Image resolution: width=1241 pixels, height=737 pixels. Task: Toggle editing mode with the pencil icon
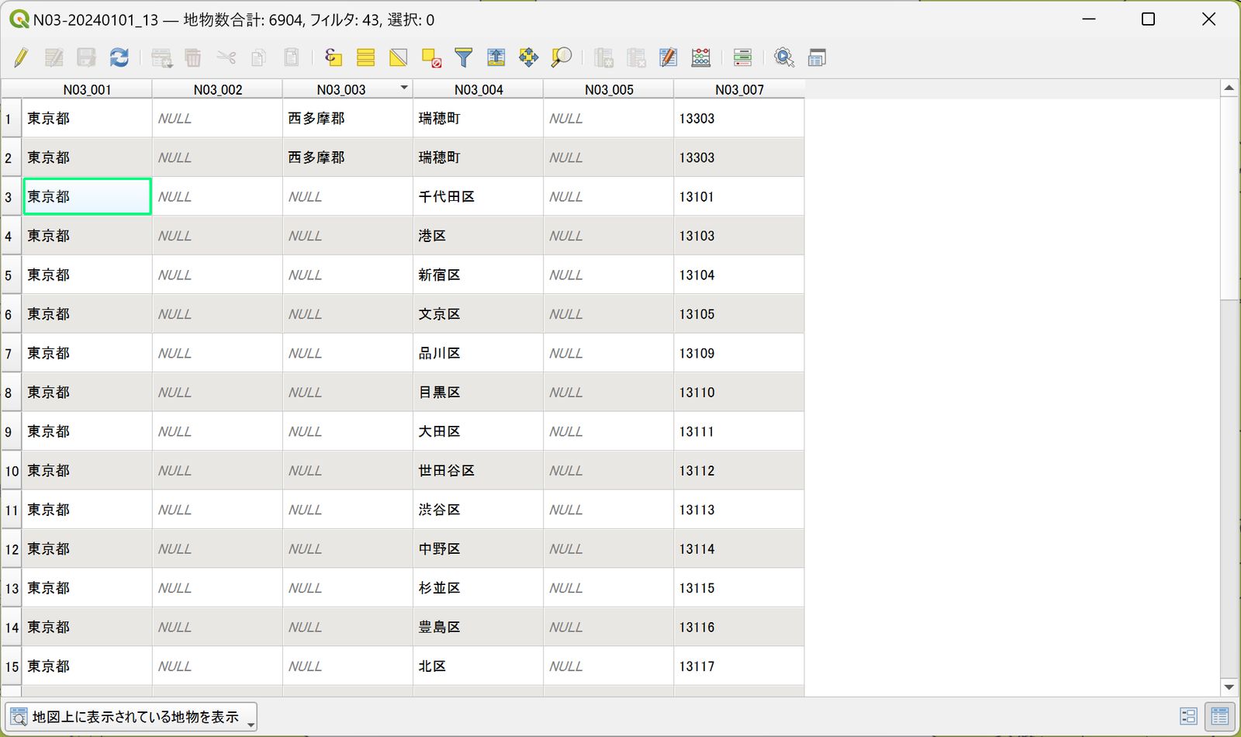tap(21, 57)
